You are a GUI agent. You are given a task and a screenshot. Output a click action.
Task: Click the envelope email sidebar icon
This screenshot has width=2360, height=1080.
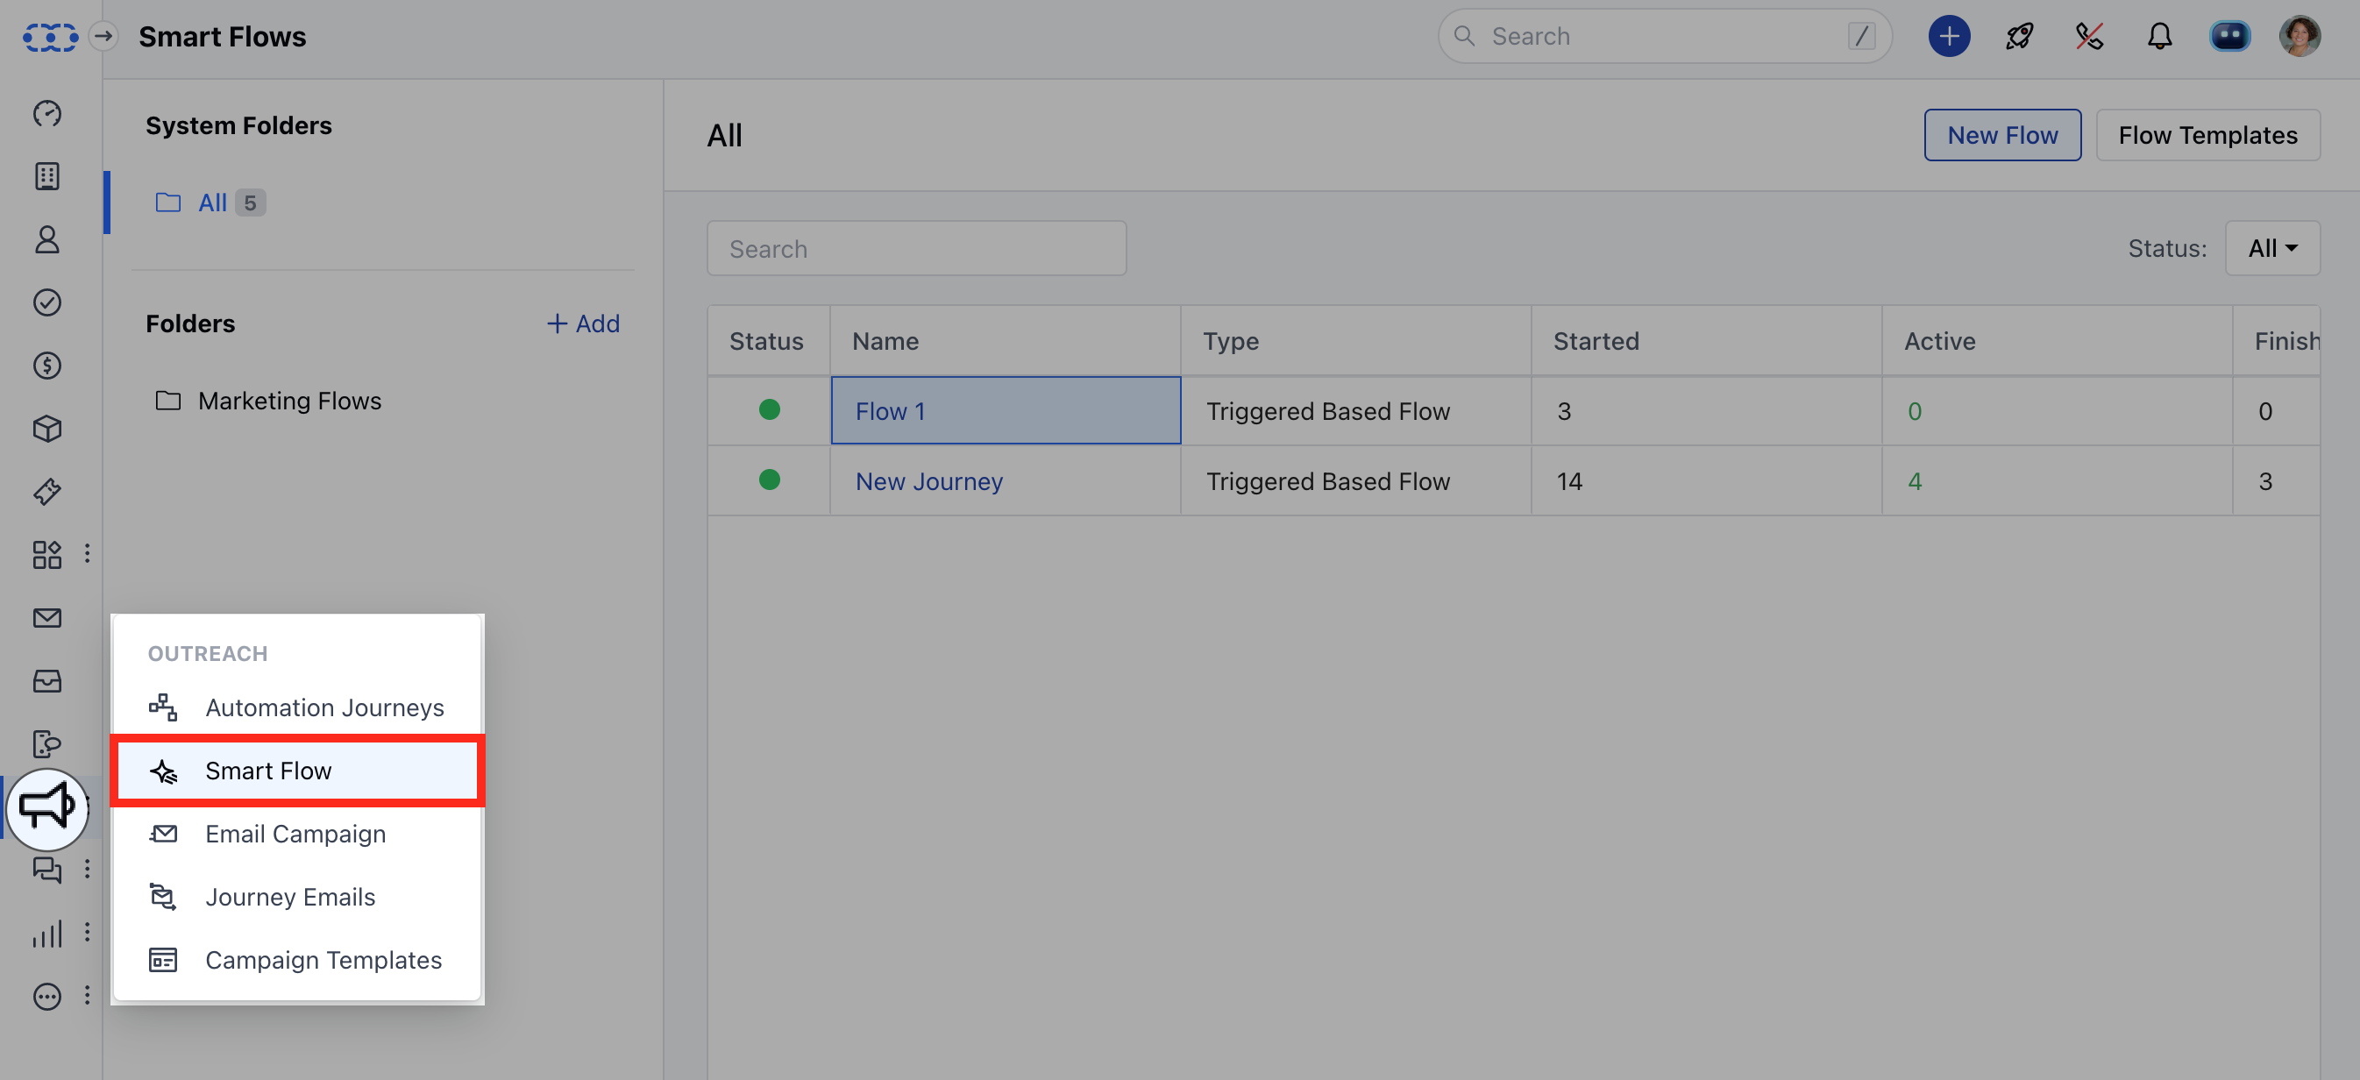coord(47,617)
